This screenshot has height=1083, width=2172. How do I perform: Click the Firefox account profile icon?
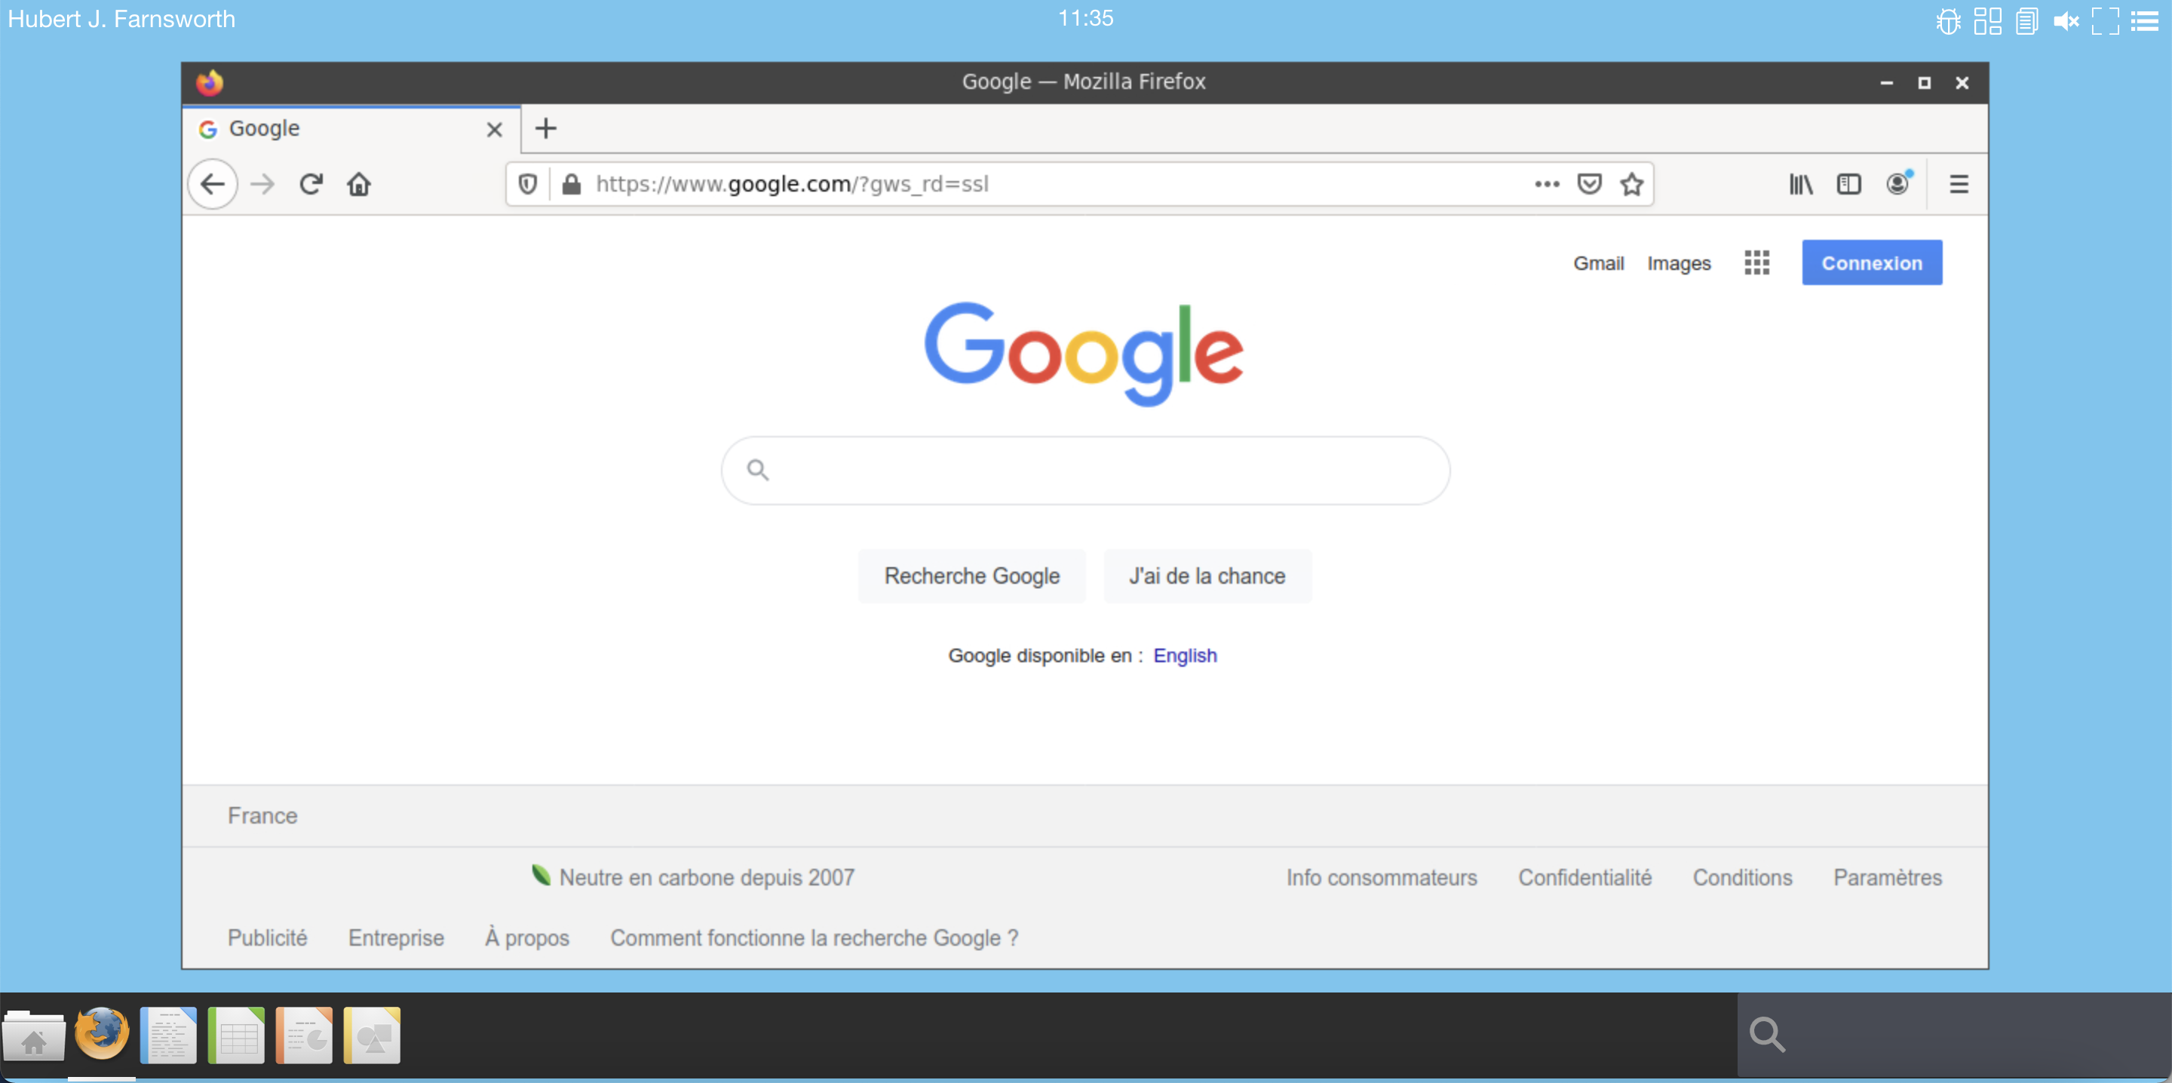click(x=1897, y=183)
